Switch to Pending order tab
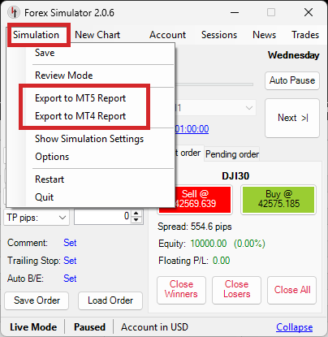 pyautogui.click(x=232, y=154)
